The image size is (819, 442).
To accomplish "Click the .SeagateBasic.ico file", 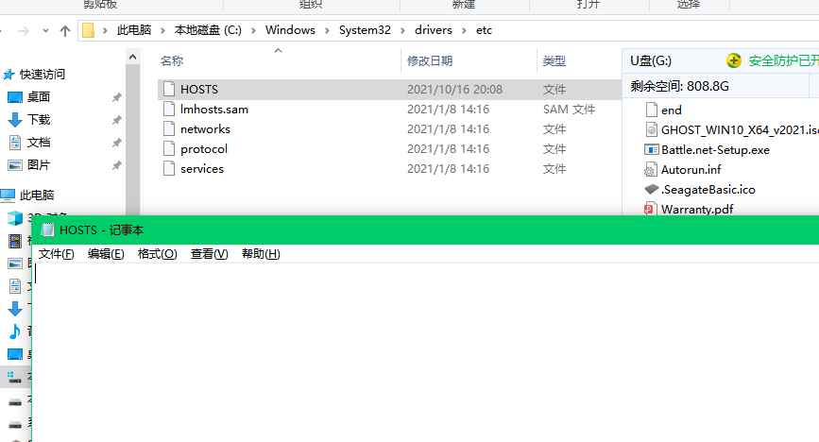I will [x=708, y=189].
